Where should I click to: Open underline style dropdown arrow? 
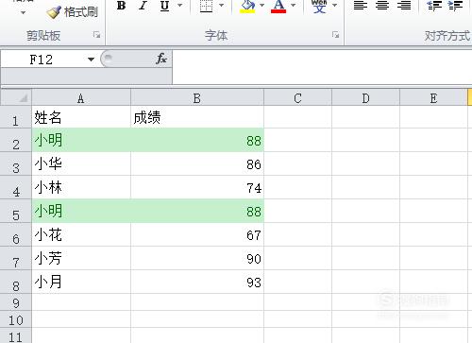(x=180, y=6)
